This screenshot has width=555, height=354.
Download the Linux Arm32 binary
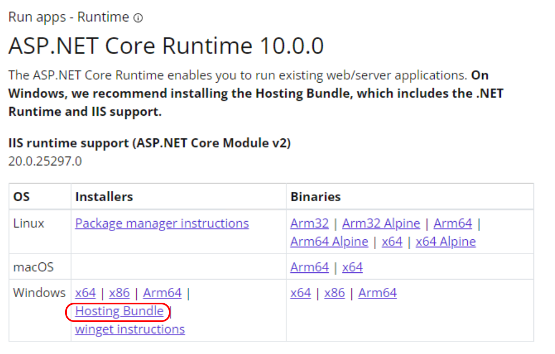pos(309,224)
